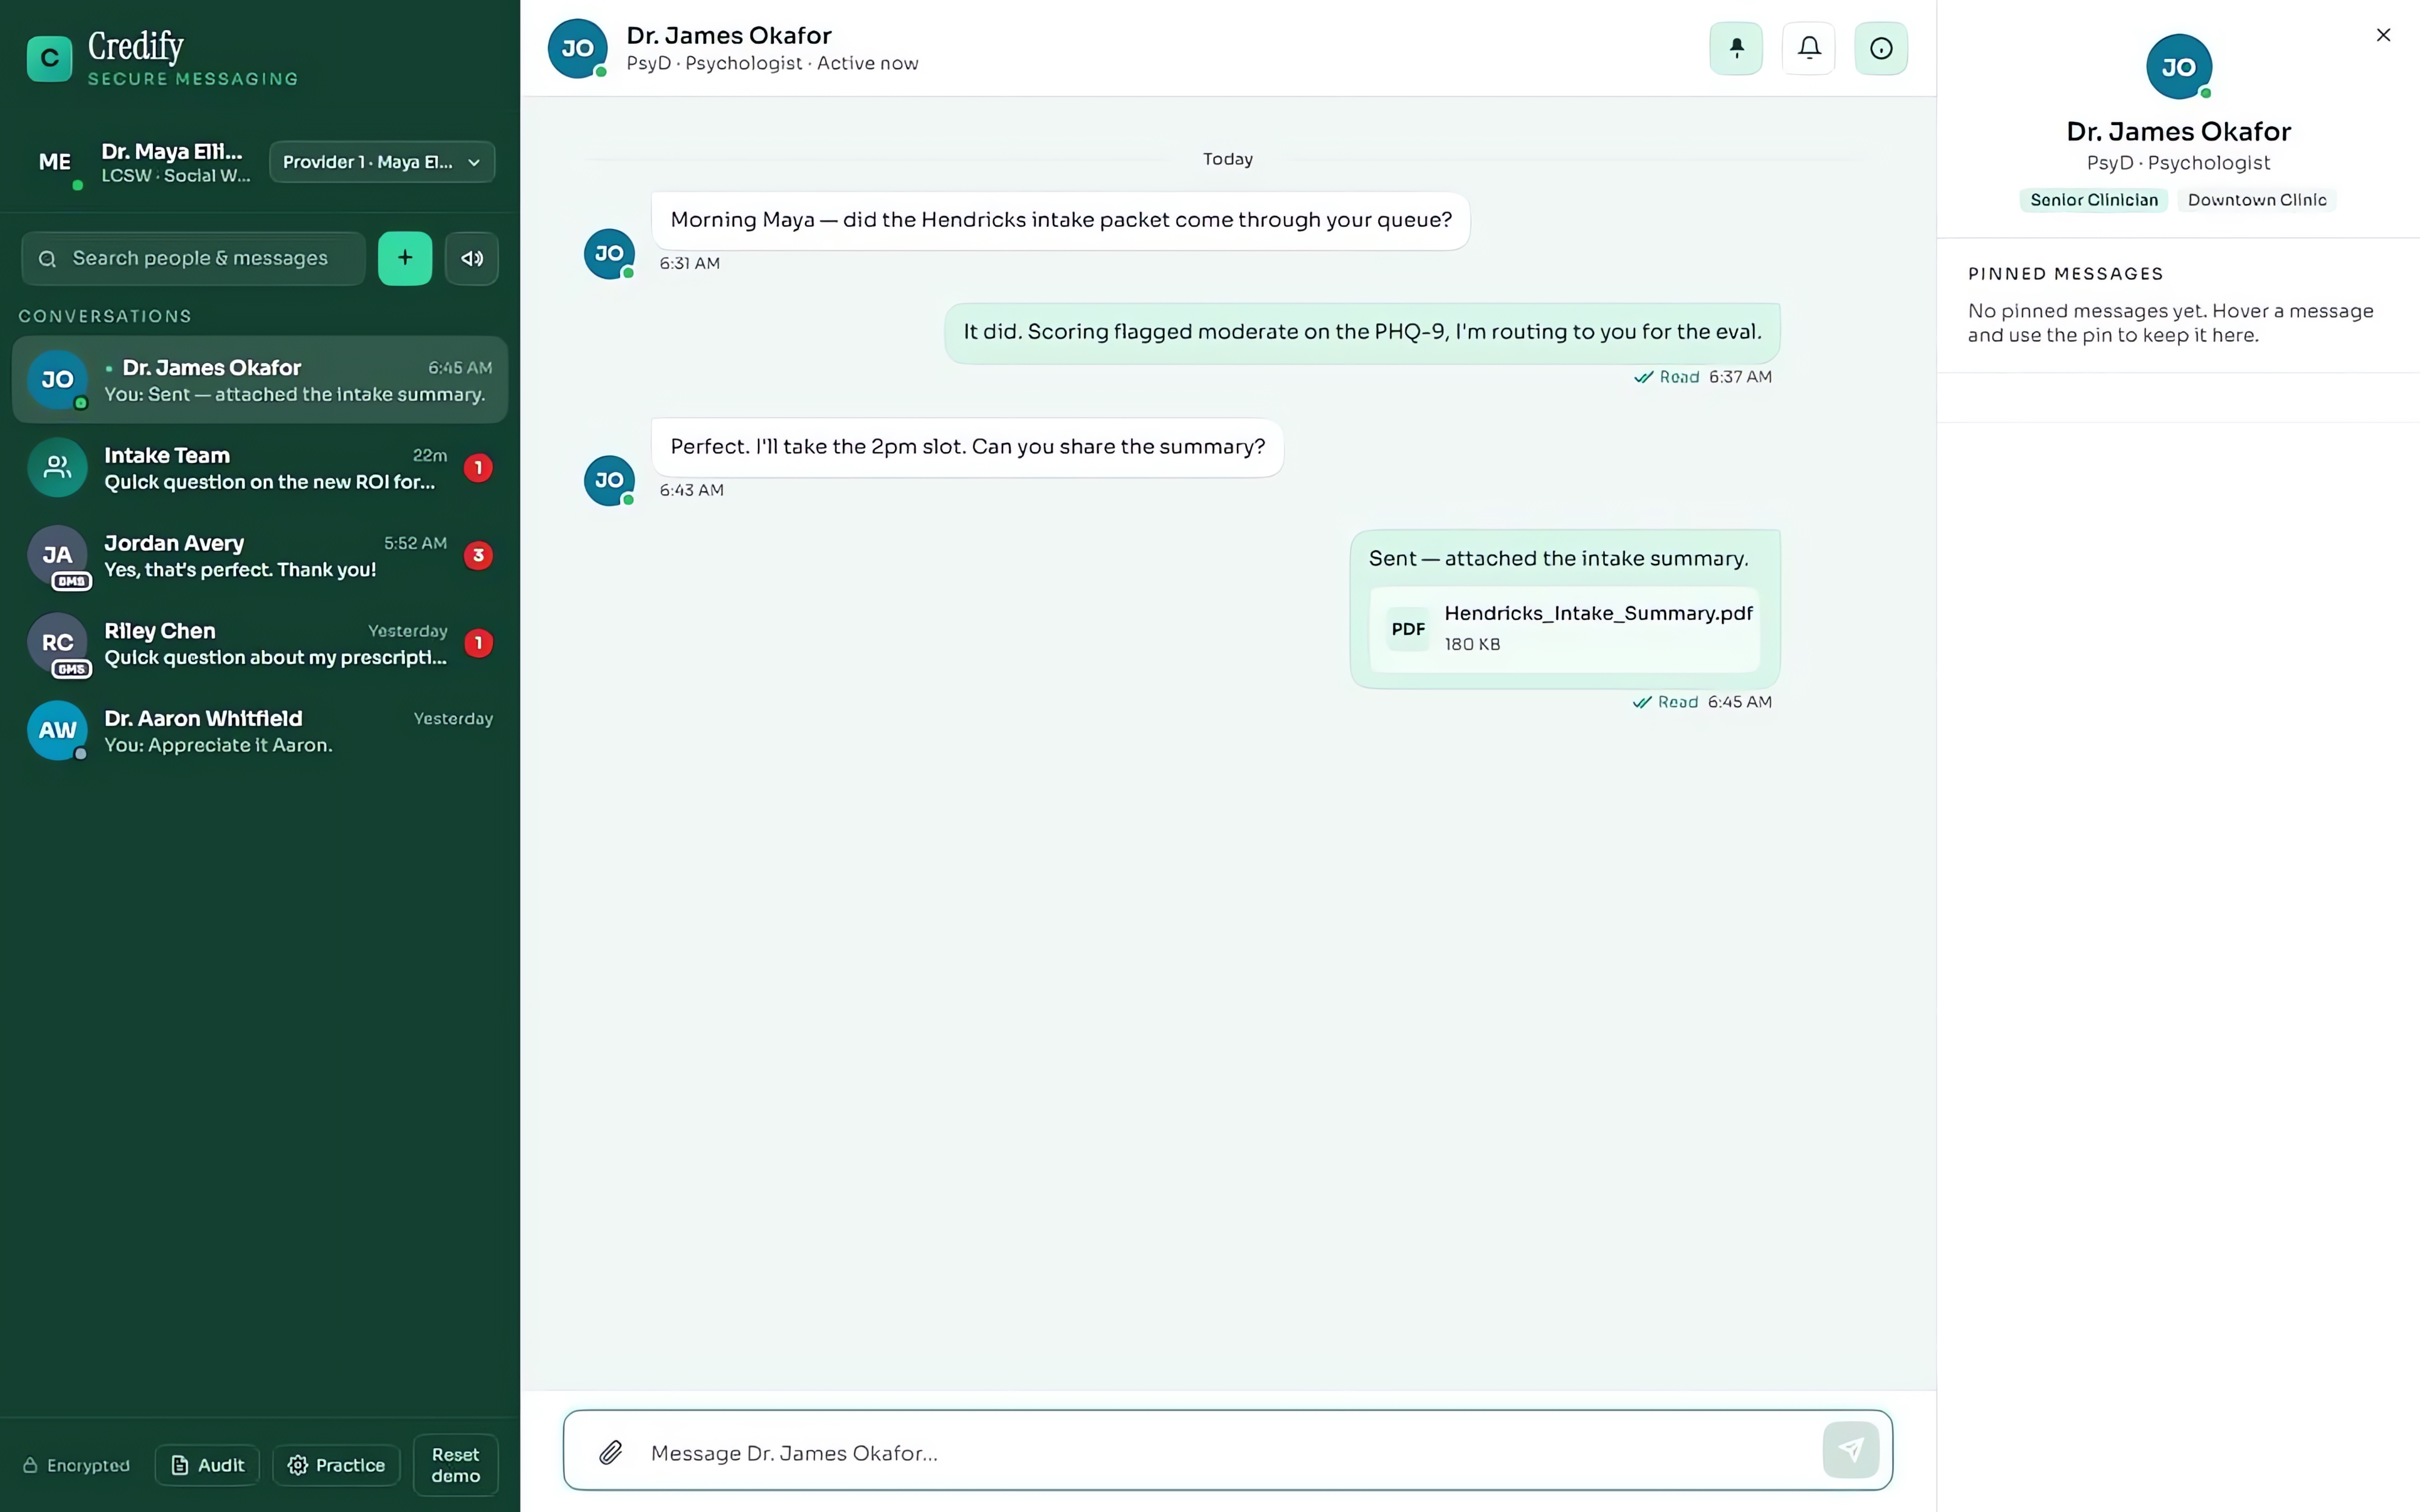Click the Encrypted lock status indicator
Screen dimensions: 2420x1512
[x=76, y=1465]
